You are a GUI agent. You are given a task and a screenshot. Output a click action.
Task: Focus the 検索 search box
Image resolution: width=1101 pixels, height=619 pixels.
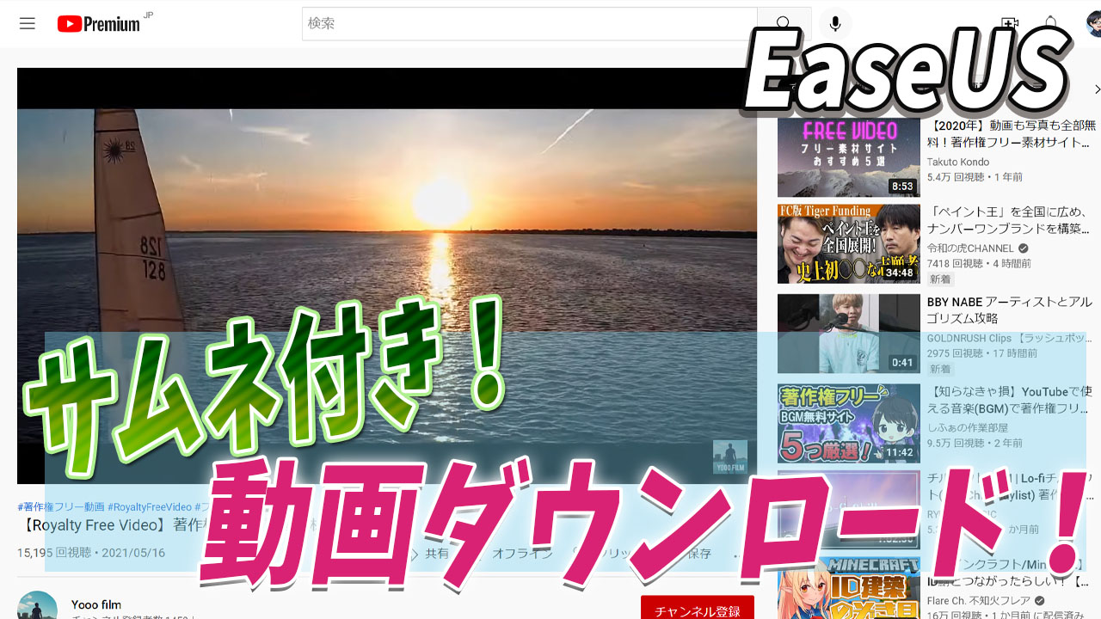(529, 23)
